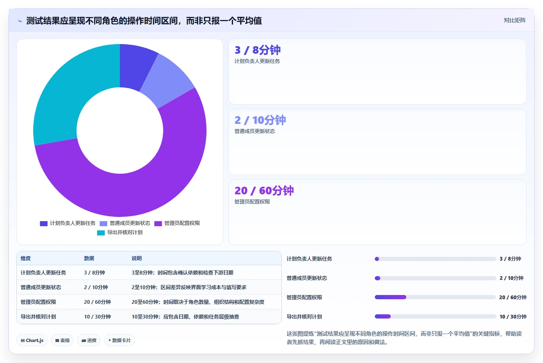Click the description starting 2至10分钟
This screenshot has height=363, width=543.
(189, 287)
